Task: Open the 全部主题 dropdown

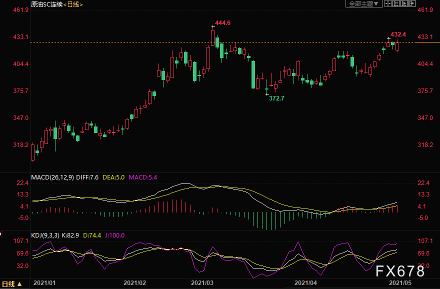Action: 364,3
